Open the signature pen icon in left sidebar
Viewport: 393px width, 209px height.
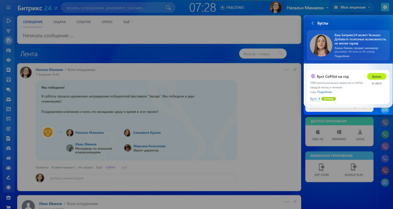[8, 178]
